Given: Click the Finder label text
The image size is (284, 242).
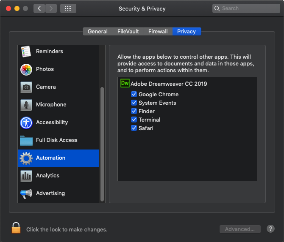Looking at the screenshot, I should pyautogui.click(x=147, y=111).
